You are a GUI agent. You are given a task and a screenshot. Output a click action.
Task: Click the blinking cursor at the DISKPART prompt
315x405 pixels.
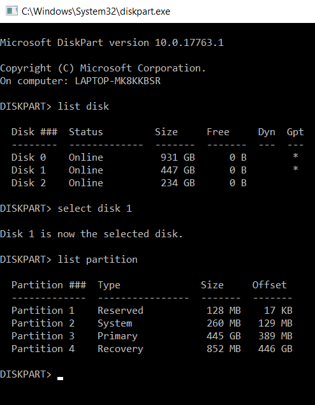click(60, 378)
